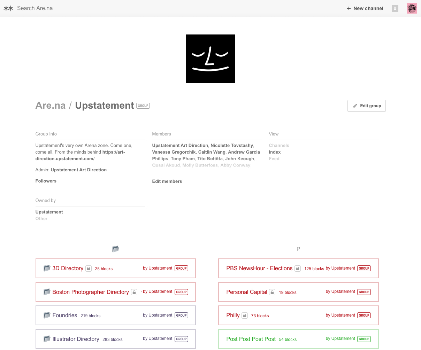
Task: Open the notifications counter showing 0
Action: click(395, 8)
